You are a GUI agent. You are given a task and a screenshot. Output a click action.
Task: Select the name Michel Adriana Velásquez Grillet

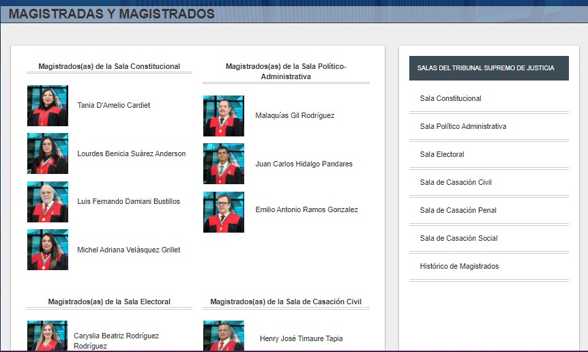pos(129,250)
